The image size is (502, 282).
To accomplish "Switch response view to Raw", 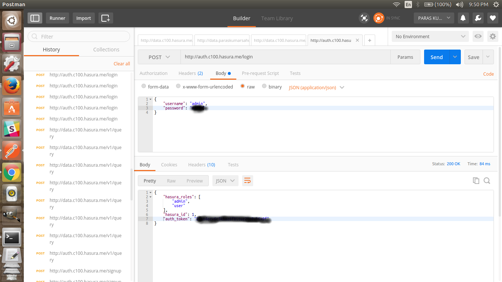I will tap(171, 181).
